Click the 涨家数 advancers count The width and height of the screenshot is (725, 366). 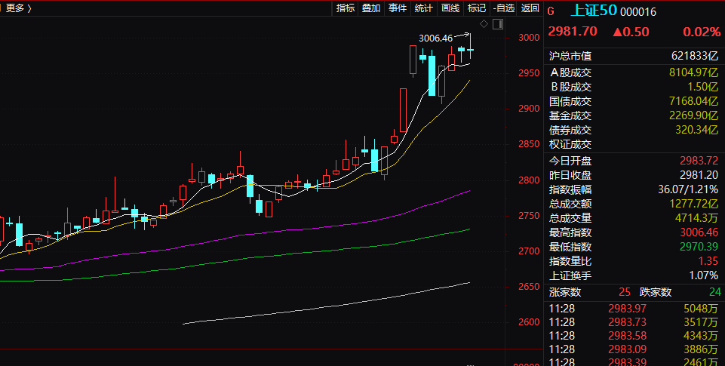tap(623, 292)
